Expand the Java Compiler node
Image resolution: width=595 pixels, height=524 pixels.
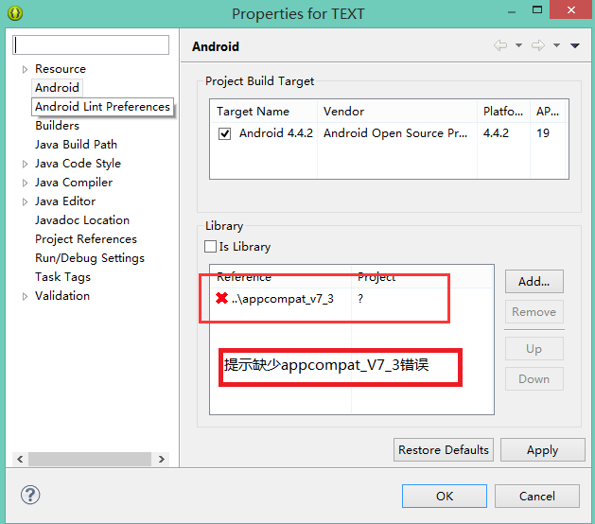click(x=25, y=183)
